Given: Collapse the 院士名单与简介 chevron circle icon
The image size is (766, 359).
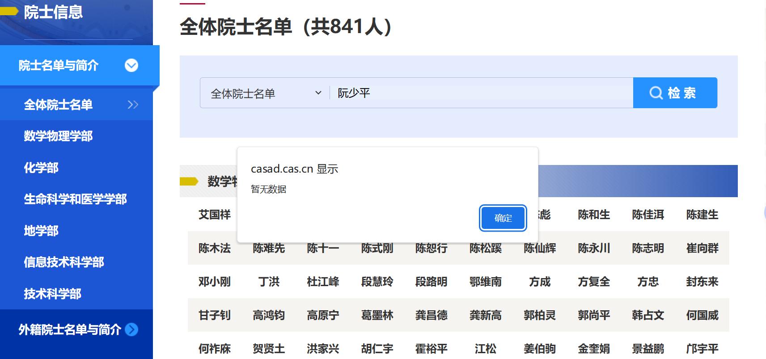Looking at the screenshot, I should pos(131,66).
